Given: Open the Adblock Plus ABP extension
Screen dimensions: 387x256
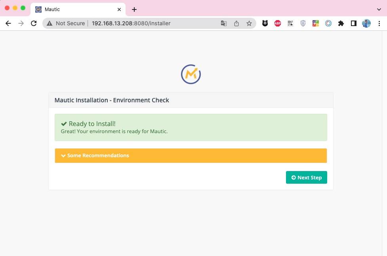Looking at the screenshot, I should point(278,23).
